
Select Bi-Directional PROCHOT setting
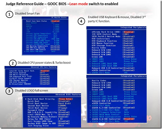click(29, 84)
